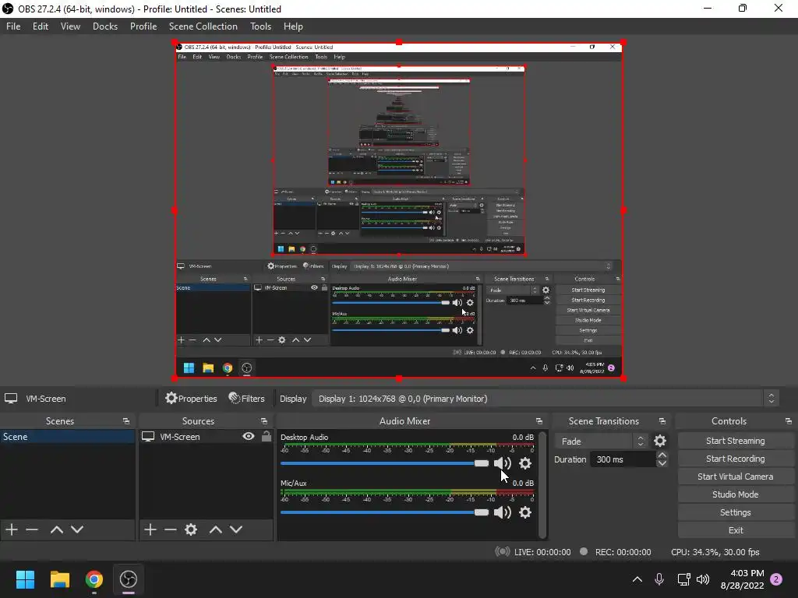
Task: Click Start Virtual Camera
Action: pos(736,477)
